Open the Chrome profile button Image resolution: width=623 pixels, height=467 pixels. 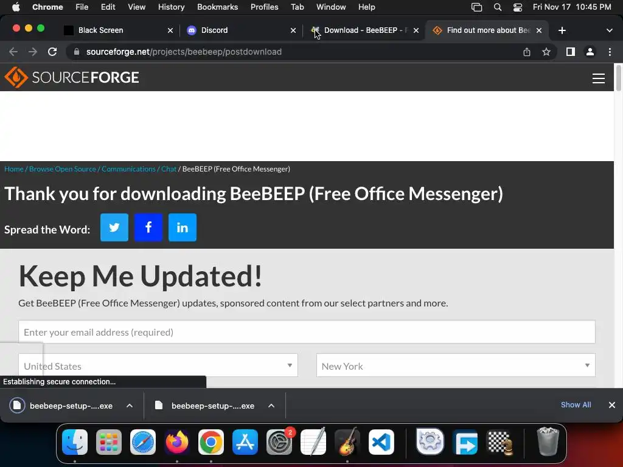[x=590, y=52]
